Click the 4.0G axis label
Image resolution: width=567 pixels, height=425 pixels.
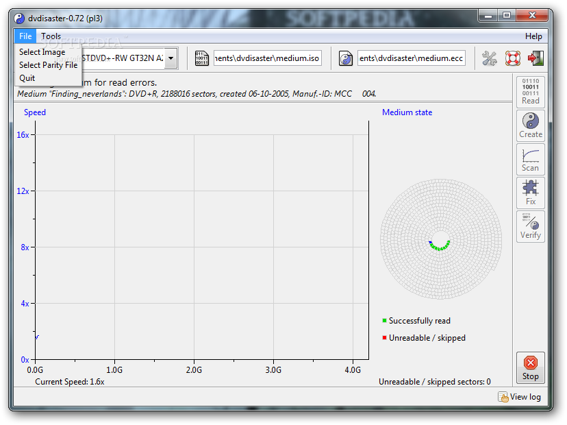pyautogui.click(x=353, y=370)
